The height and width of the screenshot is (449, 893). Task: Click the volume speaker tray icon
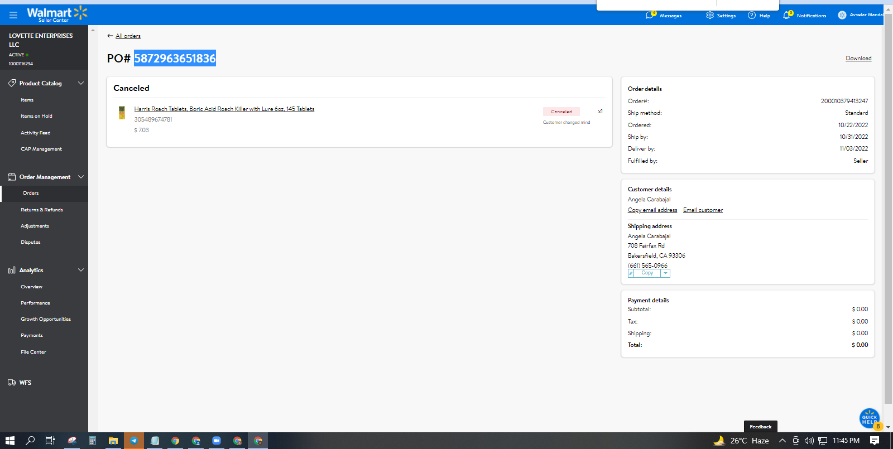click(809, 441)
